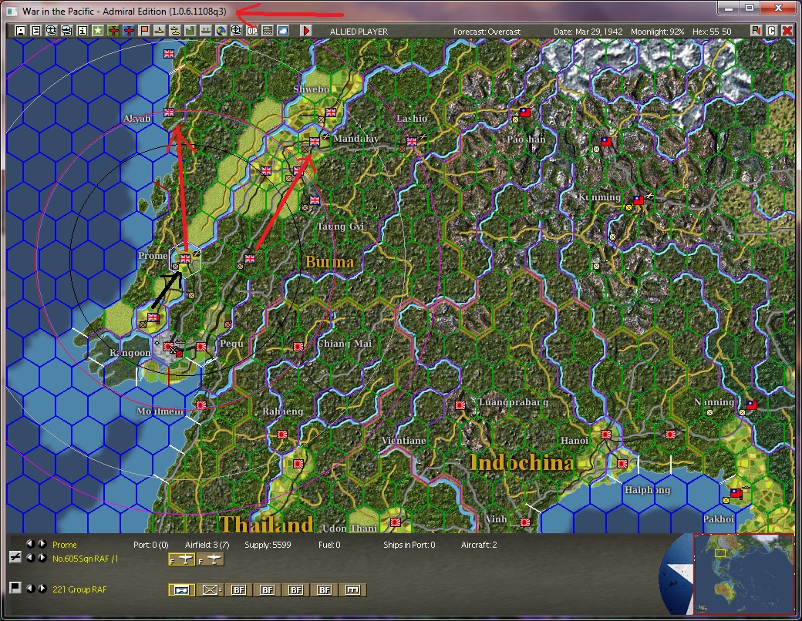Open No.605 Sqn RAF /1 unit
The width and height of the screenshot is (802, 621).
point(85,559)
